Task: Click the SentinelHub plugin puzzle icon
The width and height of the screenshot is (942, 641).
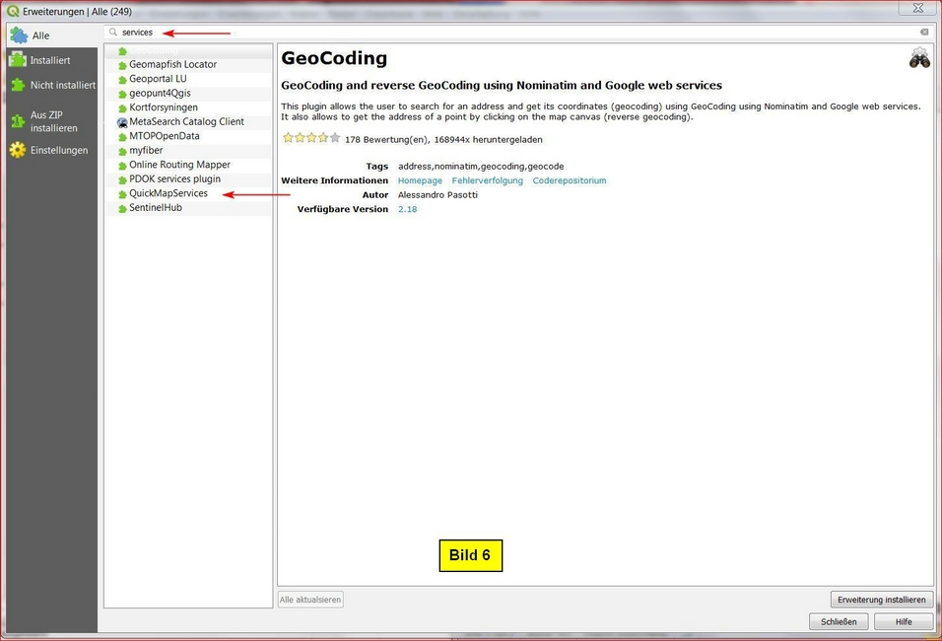Action: (122, 208)
